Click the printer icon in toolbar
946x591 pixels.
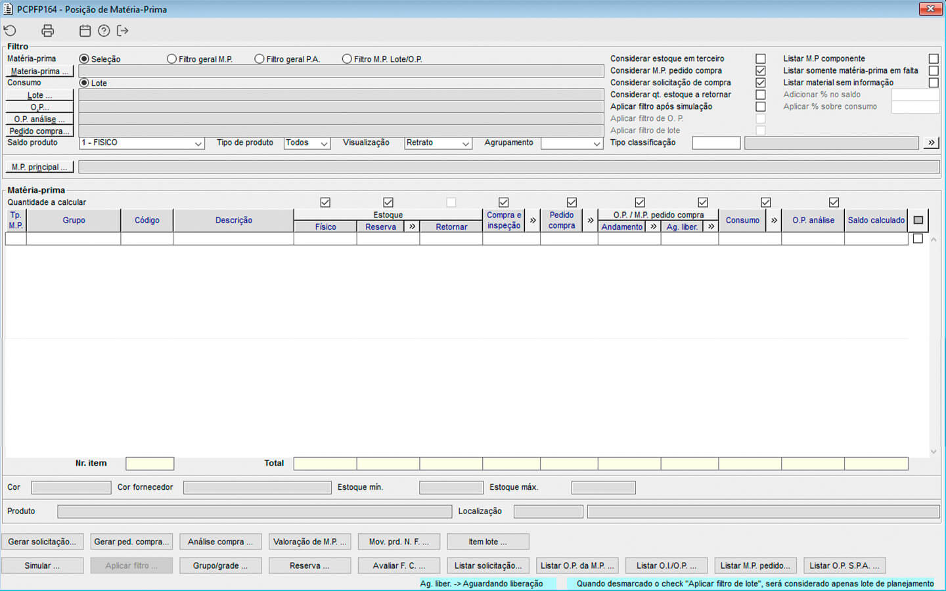[47, 31]
